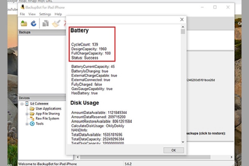Close the device info dialog with X

click(182, 20)
